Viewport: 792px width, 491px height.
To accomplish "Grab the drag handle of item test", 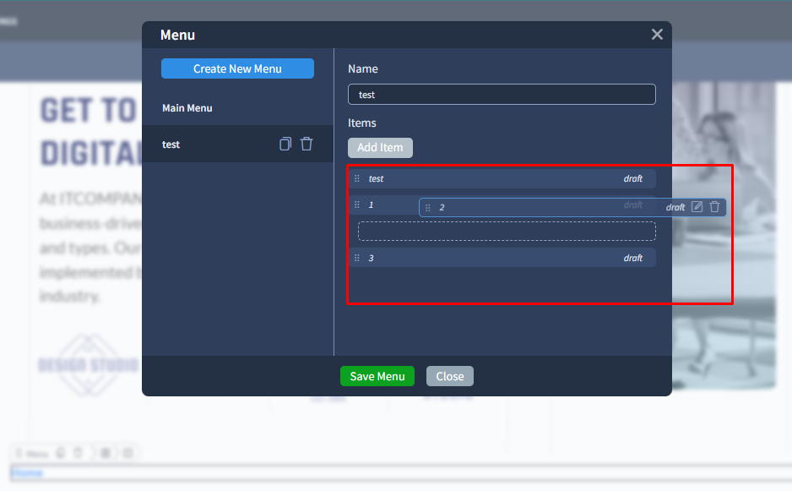I will pyautogui.click(x=357, y=178).
